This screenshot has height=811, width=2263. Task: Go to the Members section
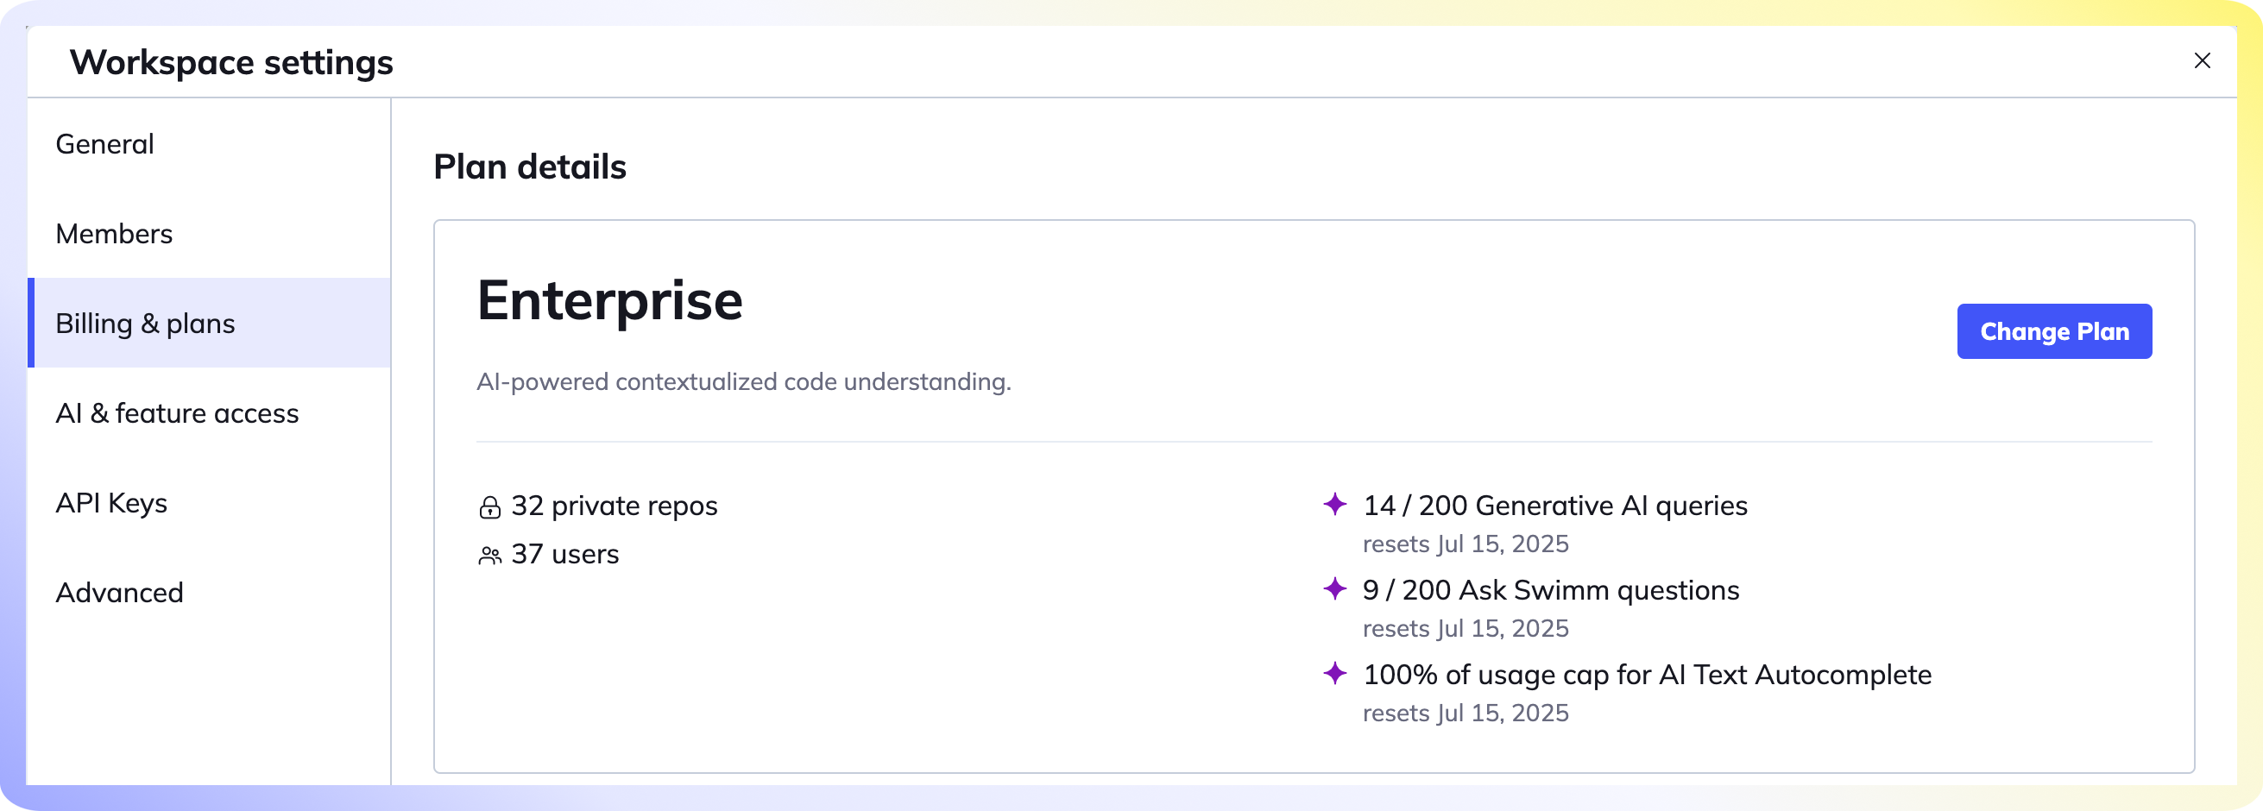pyautogui.click(x=209, y=234)
